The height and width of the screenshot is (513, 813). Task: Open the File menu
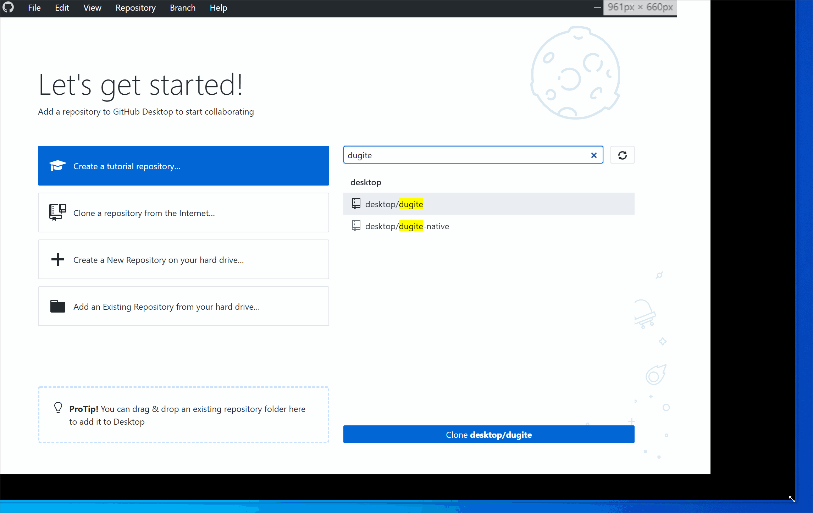pyautogui.click(x=34, y=7)
